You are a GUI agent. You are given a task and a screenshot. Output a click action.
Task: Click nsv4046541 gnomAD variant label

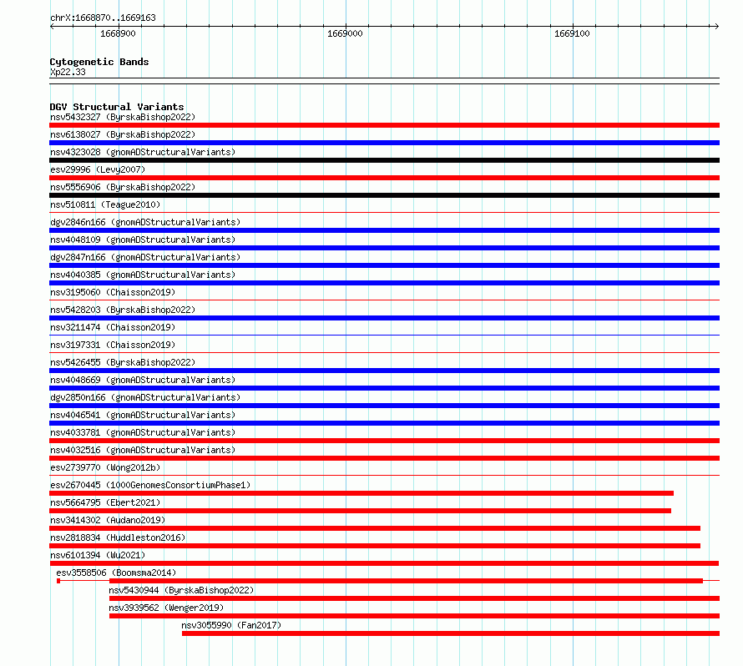(143, 415)
